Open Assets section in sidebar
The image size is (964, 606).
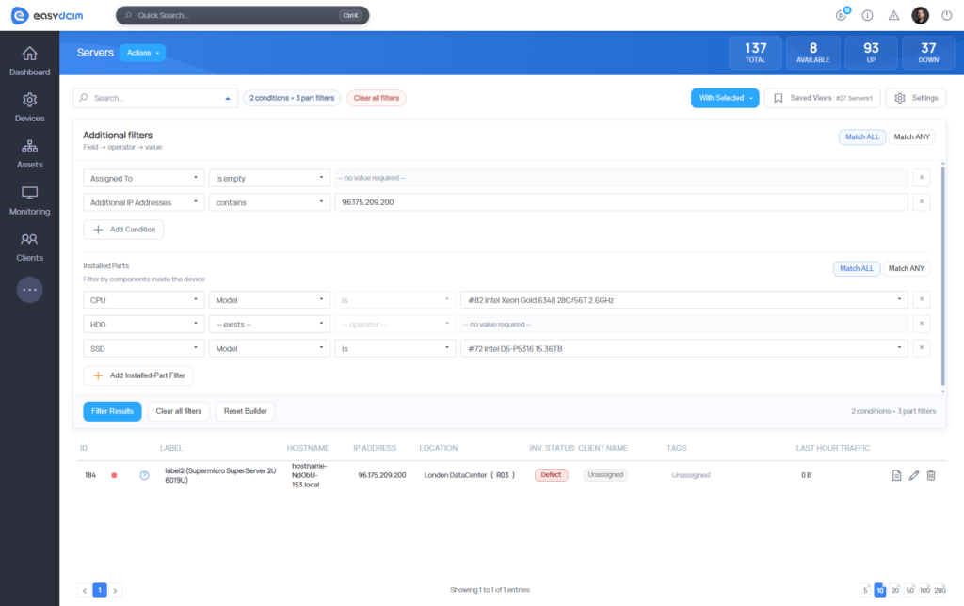click(29, 154)
